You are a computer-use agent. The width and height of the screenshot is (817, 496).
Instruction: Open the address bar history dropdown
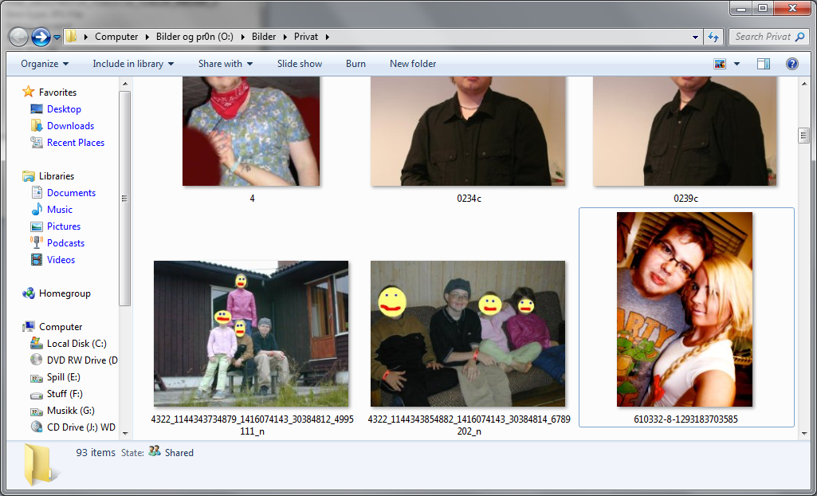pos(695,37)
